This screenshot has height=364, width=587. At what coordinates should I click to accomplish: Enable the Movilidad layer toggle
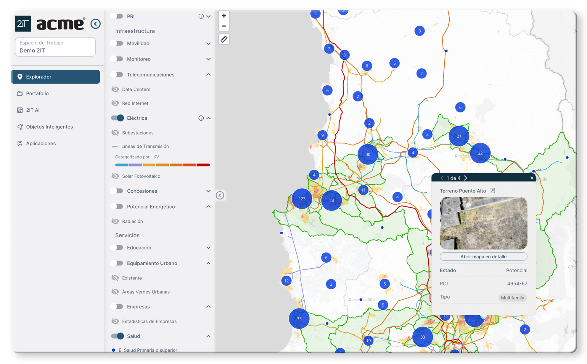tap(117, 43)
